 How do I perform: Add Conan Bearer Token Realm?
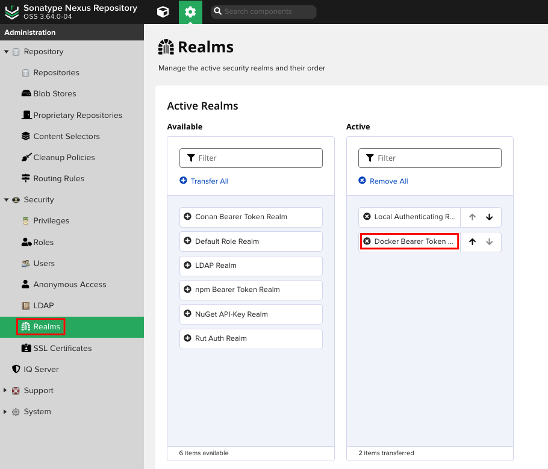251,217
